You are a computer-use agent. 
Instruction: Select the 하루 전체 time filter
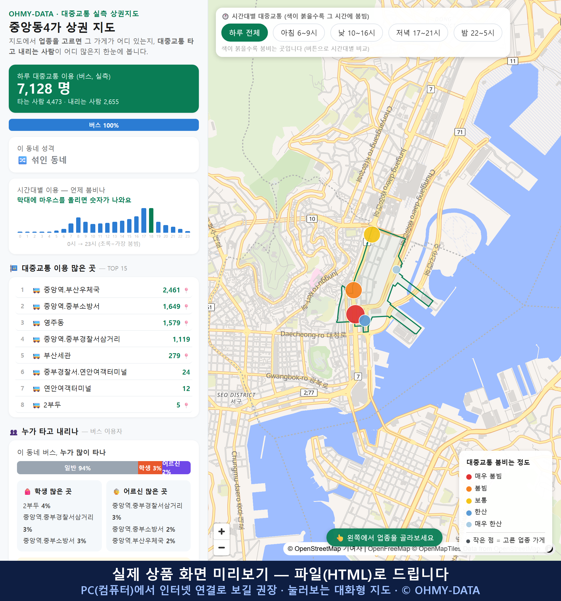(244, 33)
